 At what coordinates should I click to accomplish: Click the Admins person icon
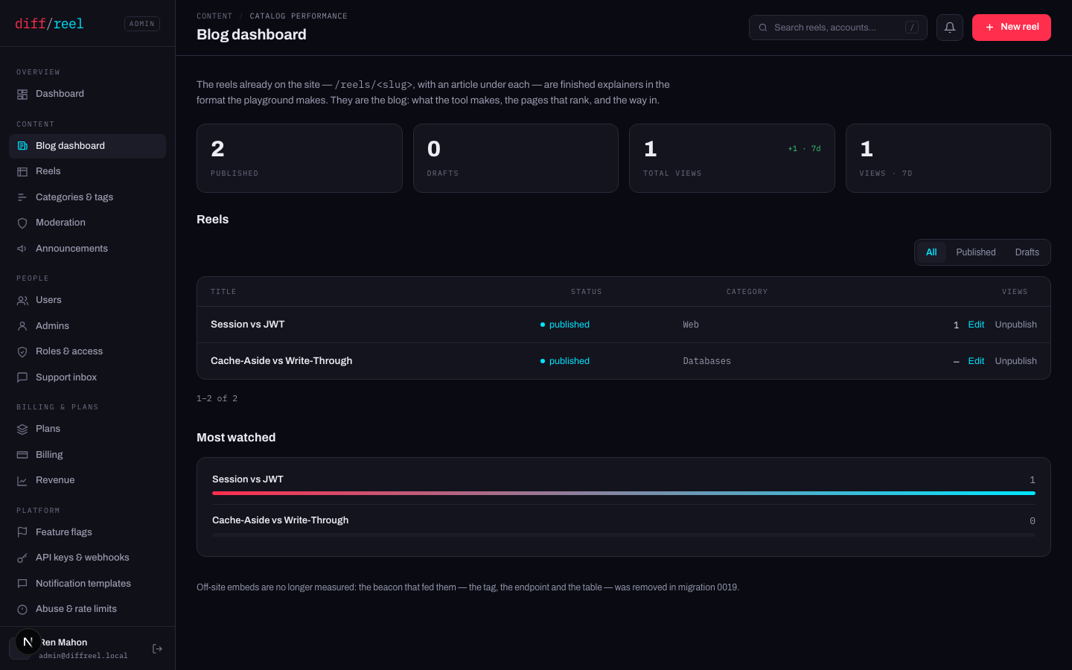point(22,326)
